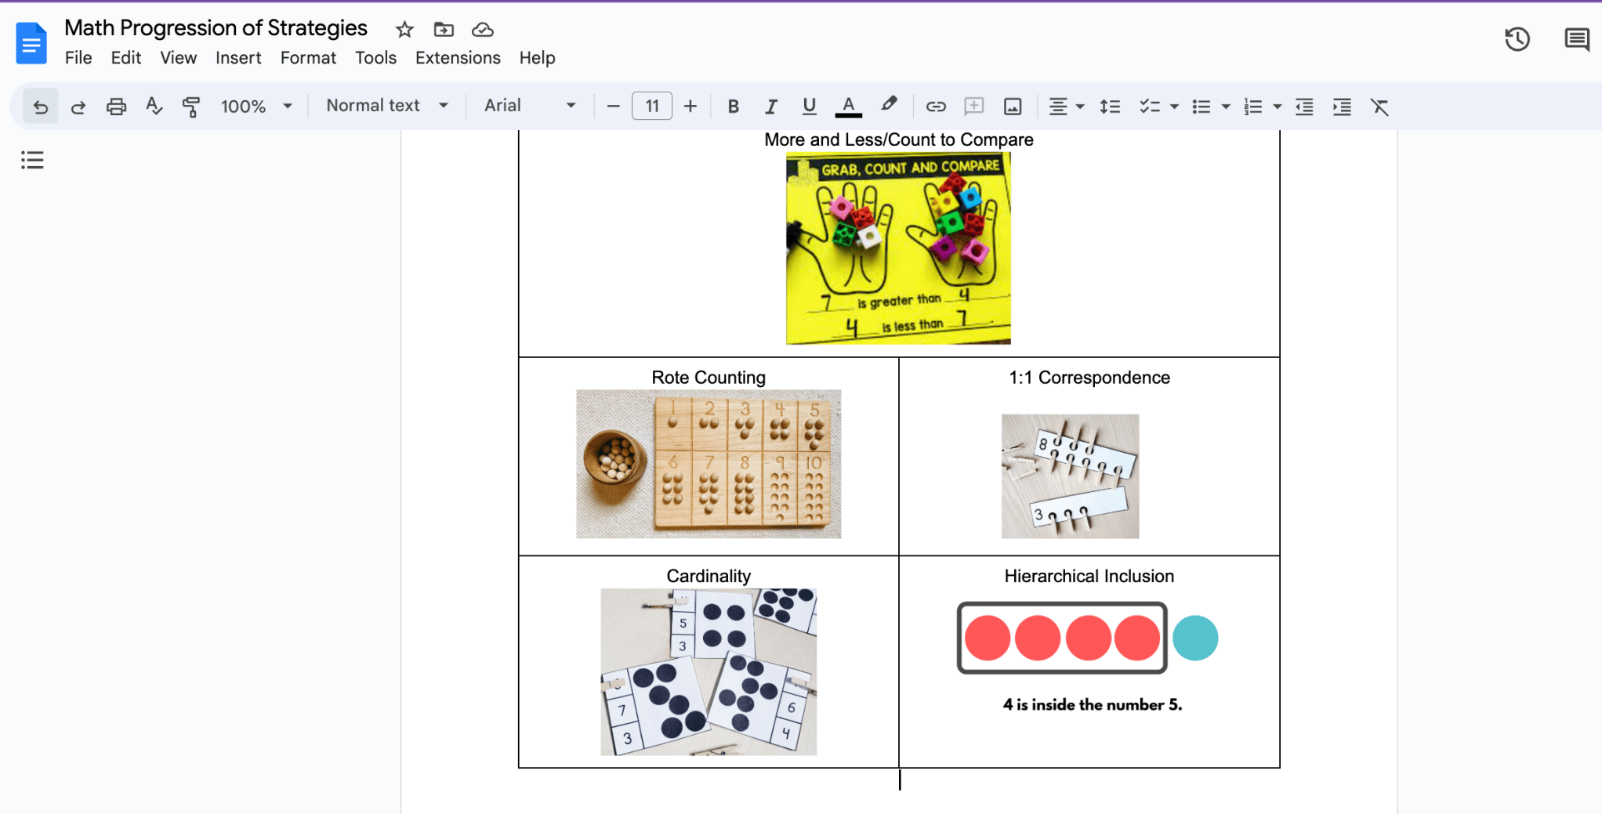Enable italic formatting
This screenshot has height=814, width=1602.
771,106
